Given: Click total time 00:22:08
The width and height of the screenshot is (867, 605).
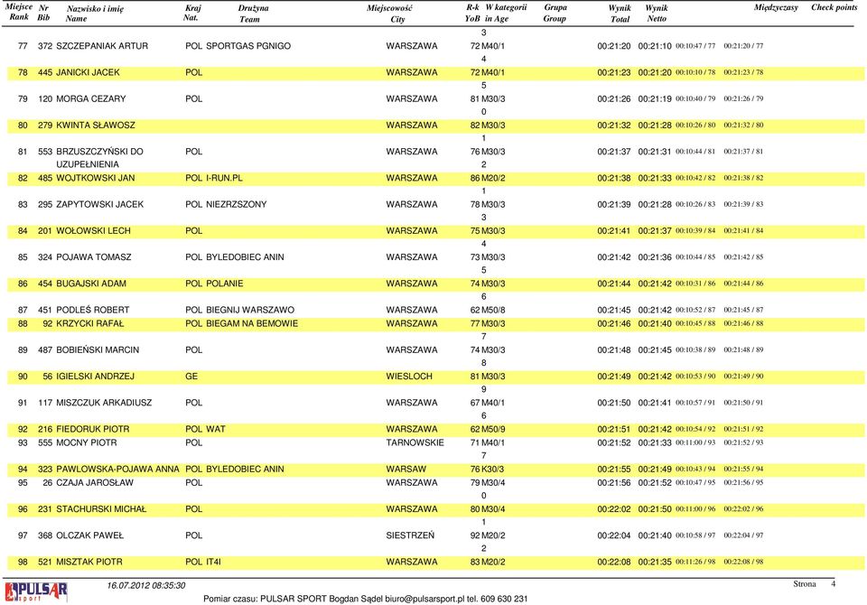Looking at the screenshot, I should click(614, 562).
